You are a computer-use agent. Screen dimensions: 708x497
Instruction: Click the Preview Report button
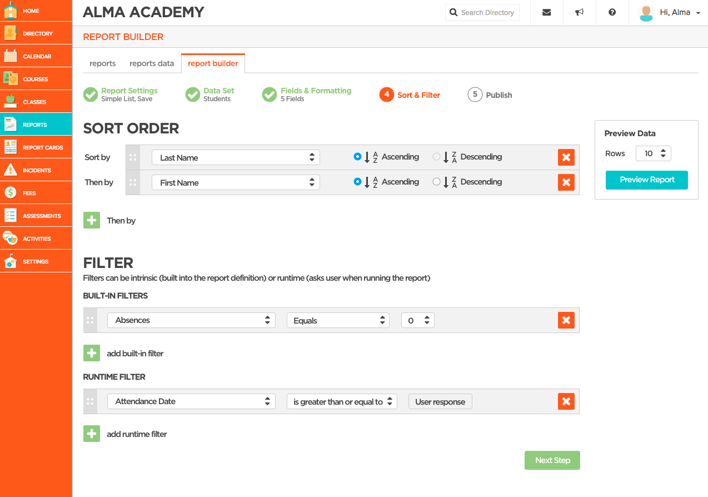[x=646, y=180]
